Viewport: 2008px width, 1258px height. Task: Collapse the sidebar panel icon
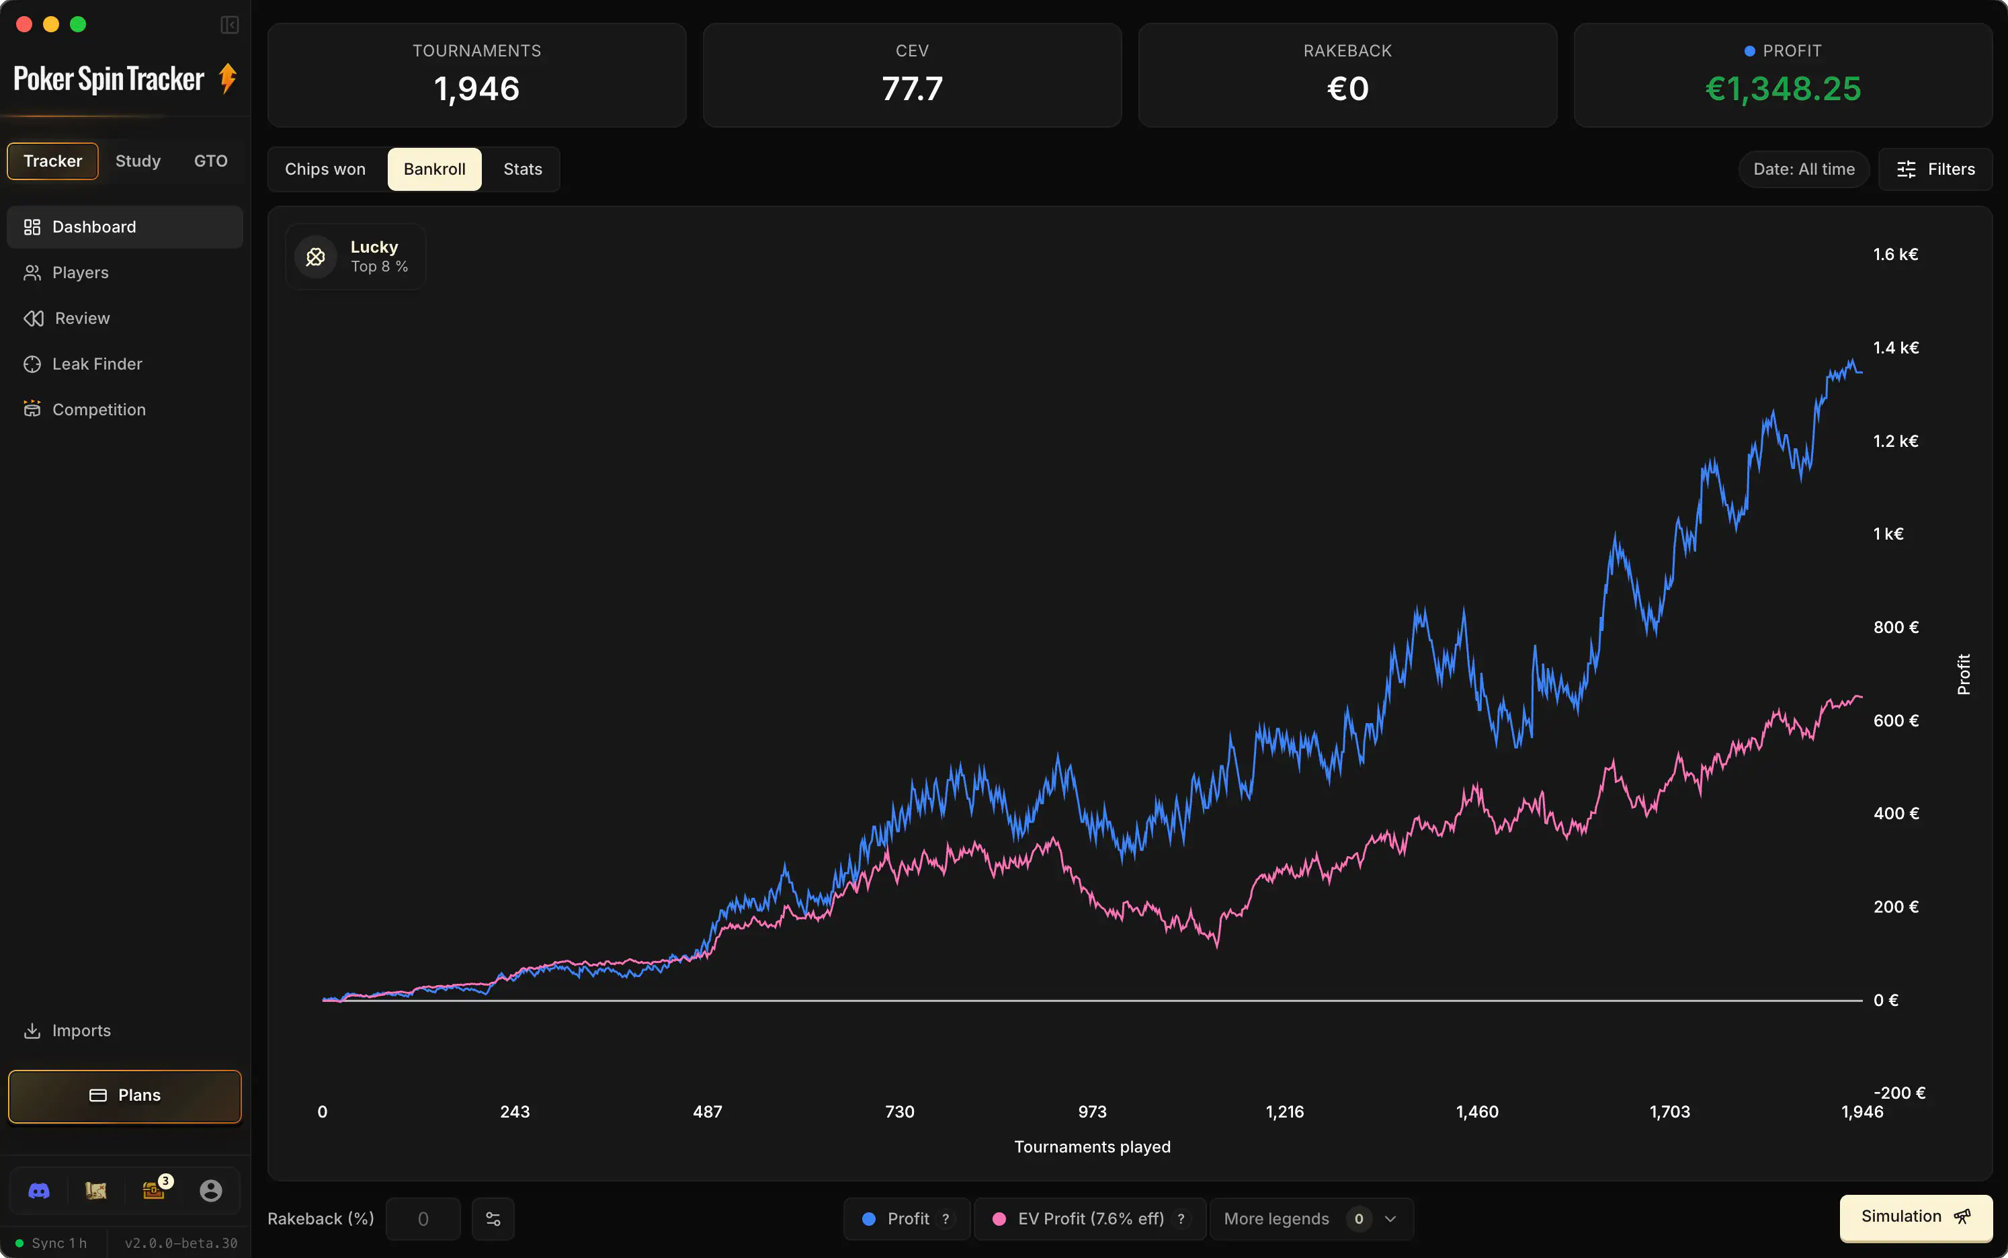point(230,25)
